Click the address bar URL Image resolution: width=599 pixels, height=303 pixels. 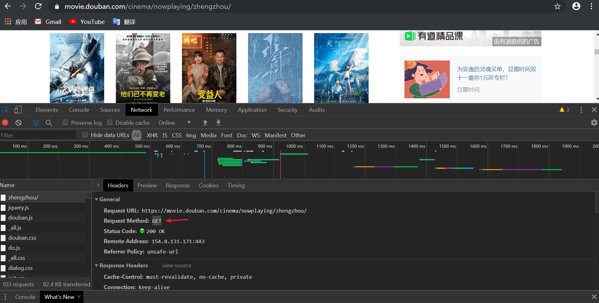click(x=148, y=6)
